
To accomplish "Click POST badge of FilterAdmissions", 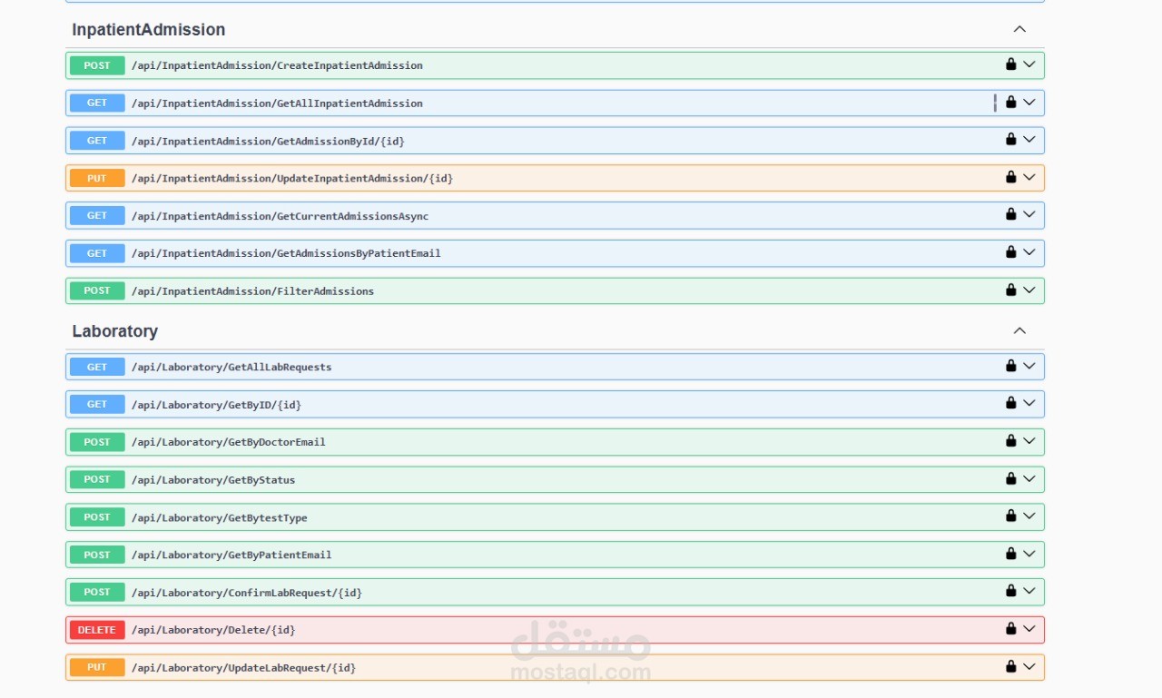I will tap(97, 290).
